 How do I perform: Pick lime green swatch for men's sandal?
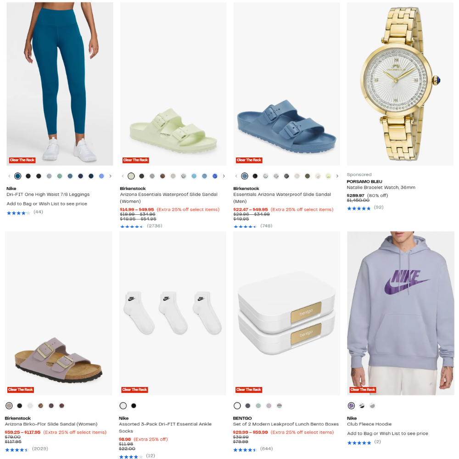(329, 176)
